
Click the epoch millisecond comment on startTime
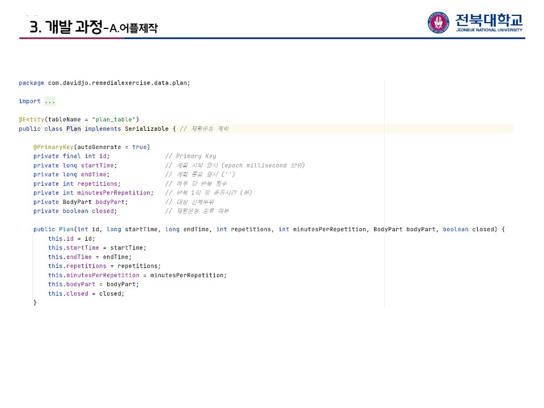click(x=235, y=165)
